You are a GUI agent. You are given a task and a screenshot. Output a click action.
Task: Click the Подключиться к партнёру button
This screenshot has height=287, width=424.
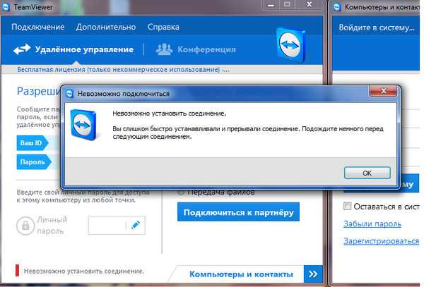239,212
